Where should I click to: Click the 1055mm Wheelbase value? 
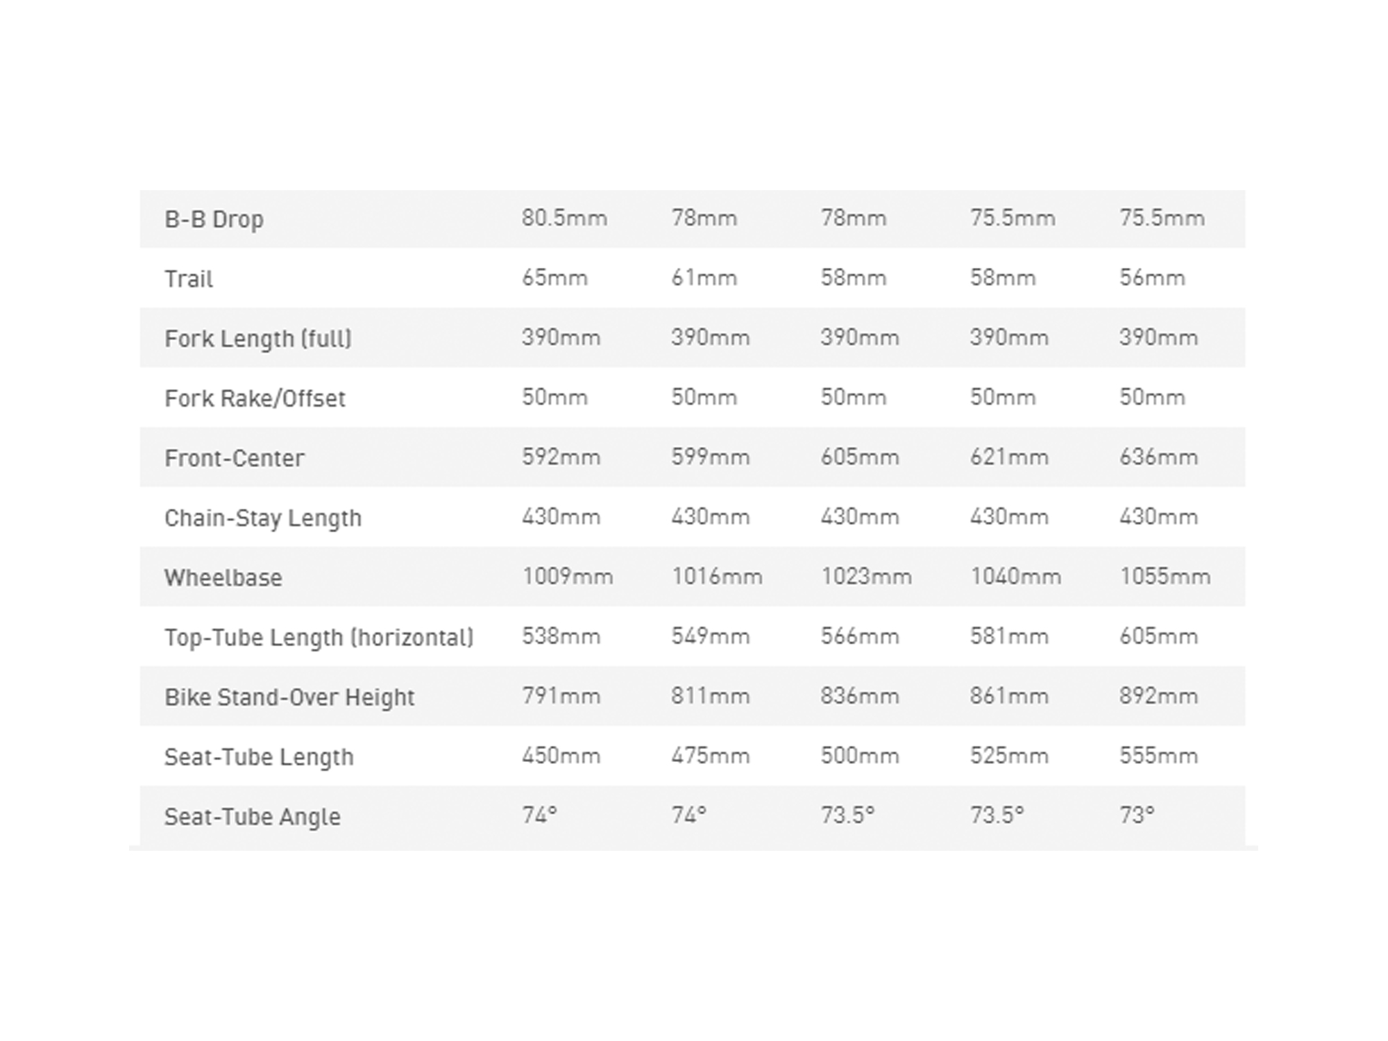pyautogui.click(x=1165, y=576)
